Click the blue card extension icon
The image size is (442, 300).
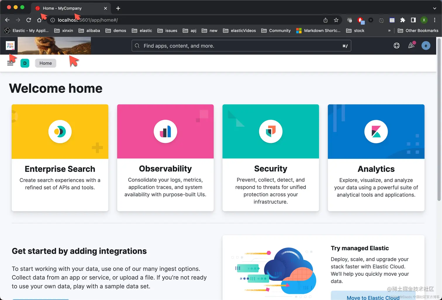pyautogui.click(x=392, y=20)
